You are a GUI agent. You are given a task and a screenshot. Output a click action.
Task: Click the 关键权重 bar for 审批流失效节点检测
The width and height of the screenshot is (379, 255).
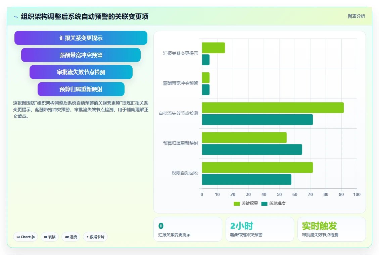[273, 108]
